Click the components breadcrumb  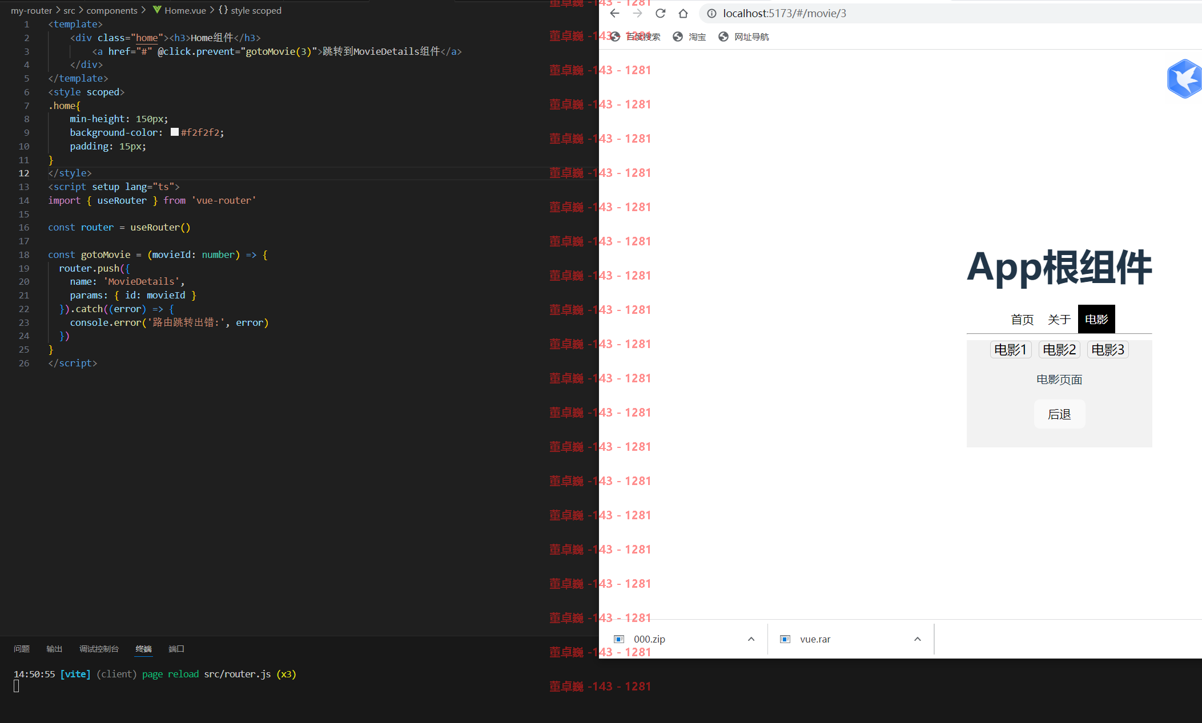click(112, 10)
